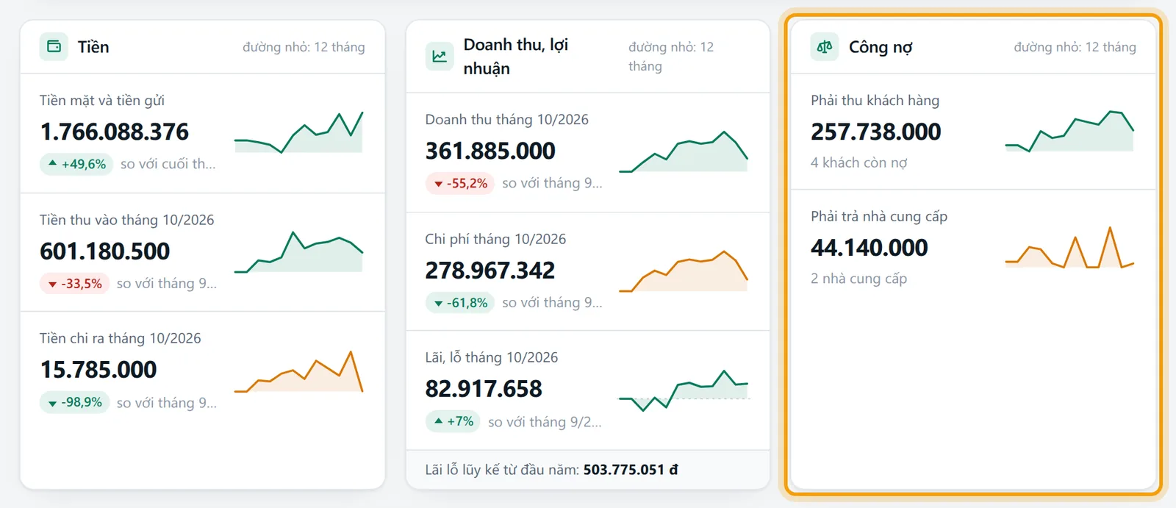Click the Tiền thu vào sparkline chart
1176x508 pixels.
pos(298,251)
